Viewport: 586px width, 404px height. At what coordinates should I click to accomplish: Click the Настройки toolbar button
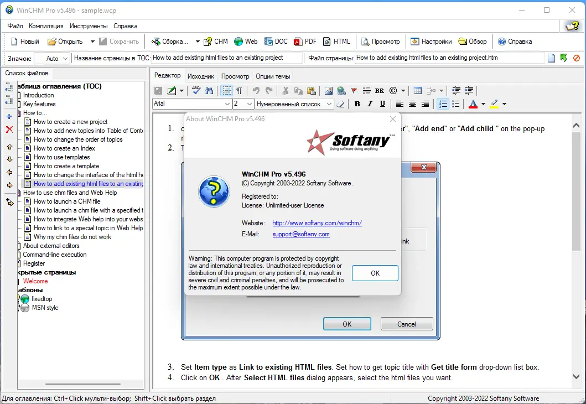coord(431,42)
